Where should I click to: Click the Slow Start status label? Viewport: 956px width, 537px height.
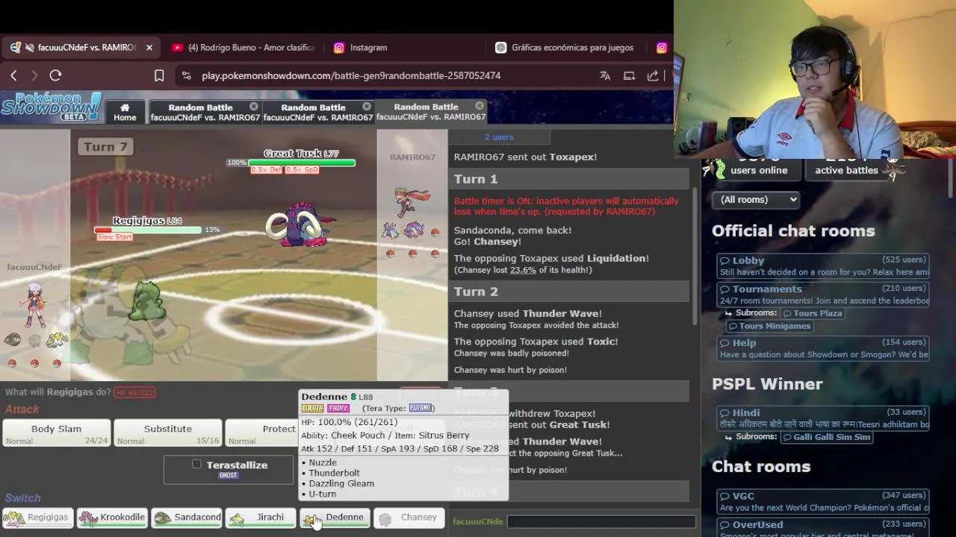[x=114, y=237]
